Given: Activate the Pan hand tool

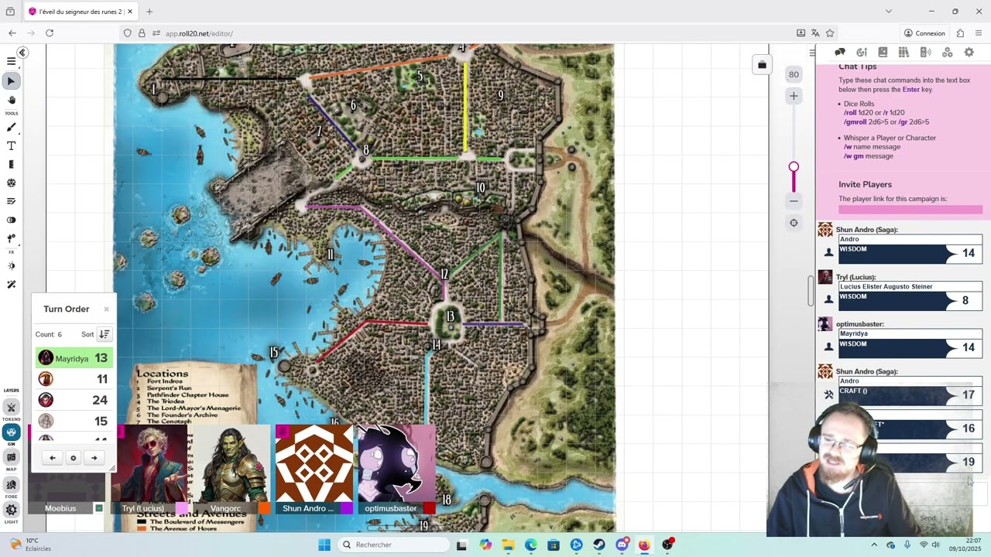Looking at the screenshot, I should [11, 100].
